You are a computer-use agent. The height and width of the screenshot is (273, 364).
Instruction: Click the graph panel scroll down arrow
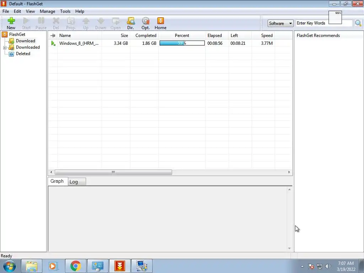[x=289, y=248]
